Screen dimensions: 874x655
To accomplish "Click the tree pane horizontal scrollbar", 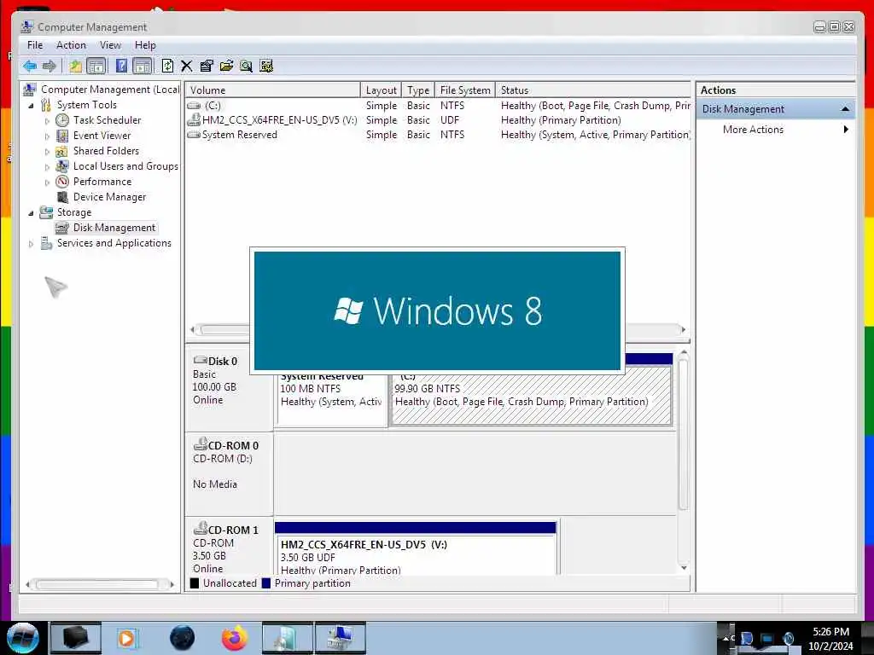I will click(96, 585).
